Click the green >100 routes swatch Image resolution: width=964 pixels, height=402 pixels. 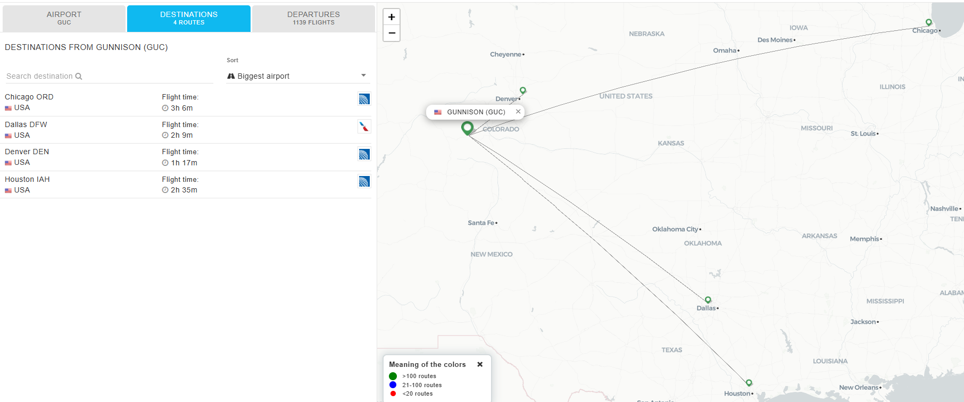[x=393, y=376]
